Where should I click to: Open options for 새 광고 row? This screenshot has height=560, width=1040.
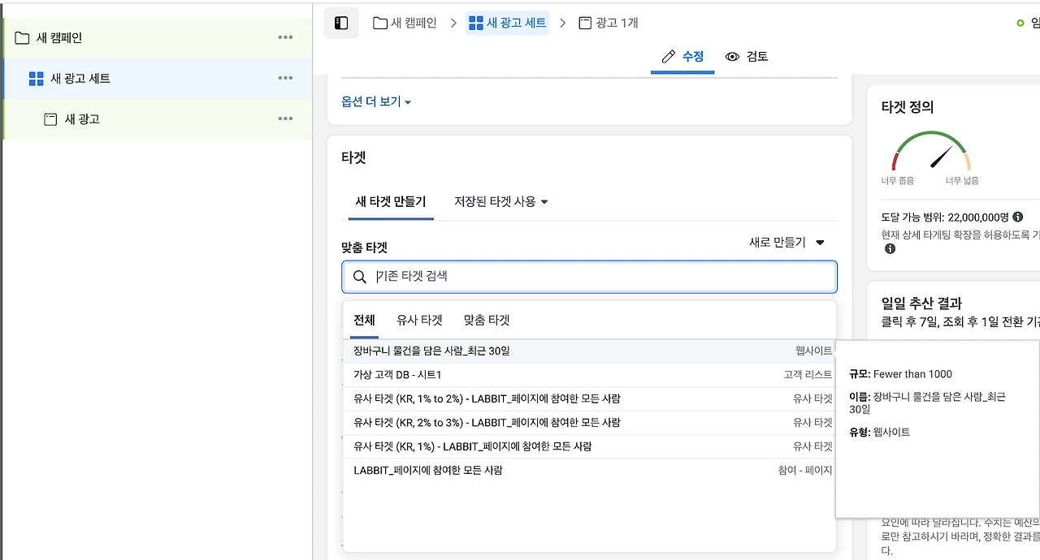coord(285,118)
